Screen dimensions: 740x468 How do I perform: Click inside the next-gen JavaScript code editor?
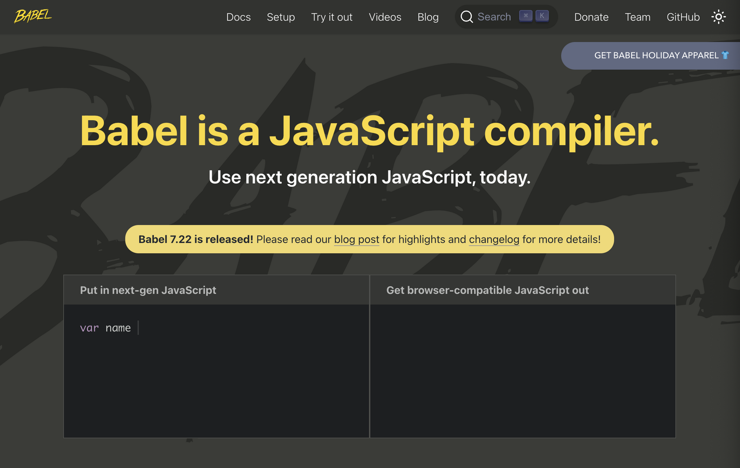tap(216, 370)
